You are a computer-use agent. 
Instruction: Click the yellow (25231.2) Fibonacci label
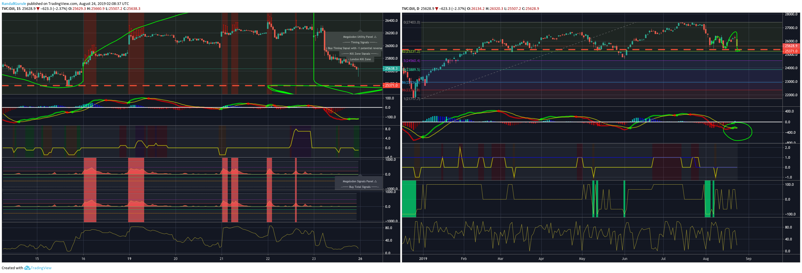click(411, 51)
